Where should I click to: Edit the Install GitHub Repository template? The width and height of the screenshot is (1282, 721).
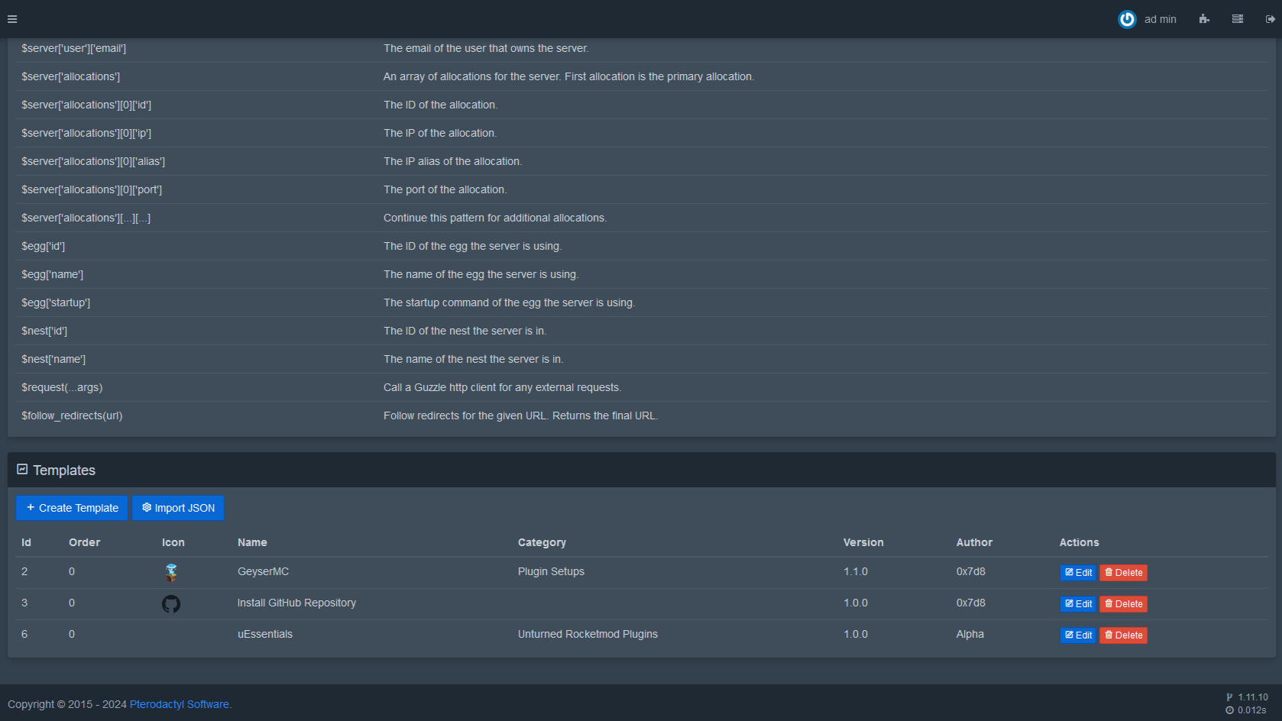(x=1078, y=604)
